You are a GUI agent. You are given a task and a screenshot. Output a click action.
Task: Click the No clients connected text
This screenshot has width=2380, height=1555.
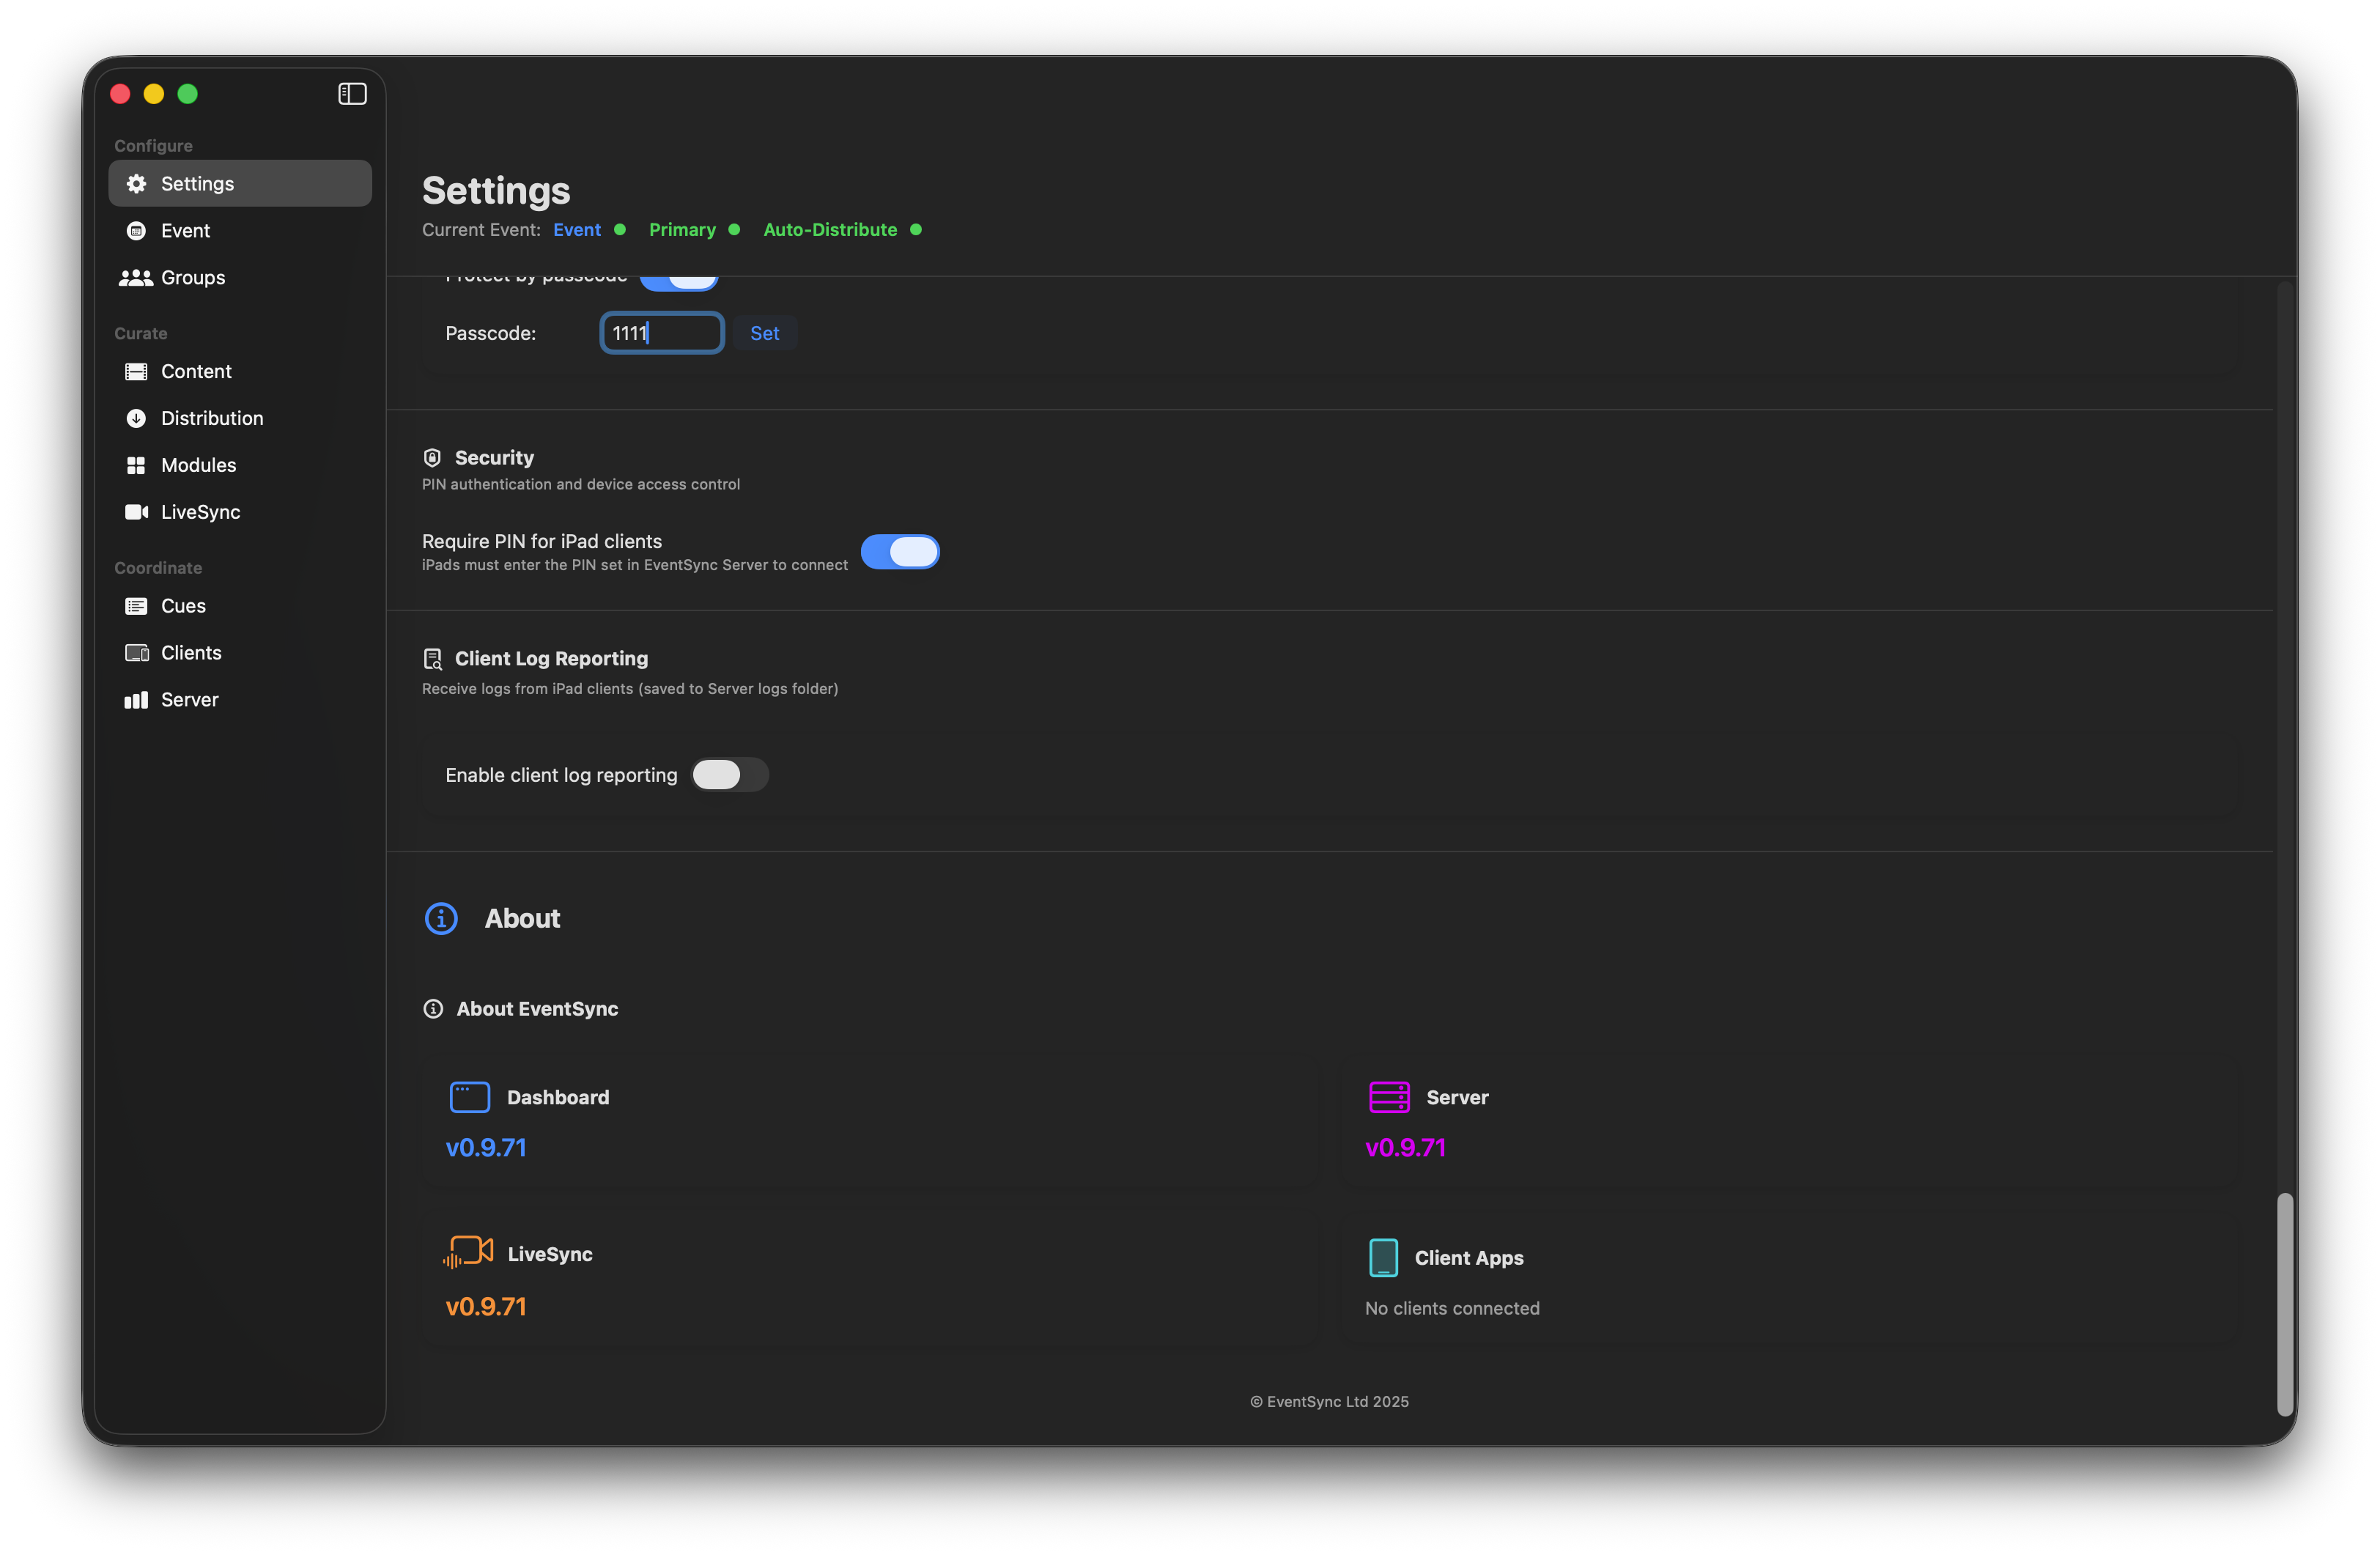[1452, 1309]
